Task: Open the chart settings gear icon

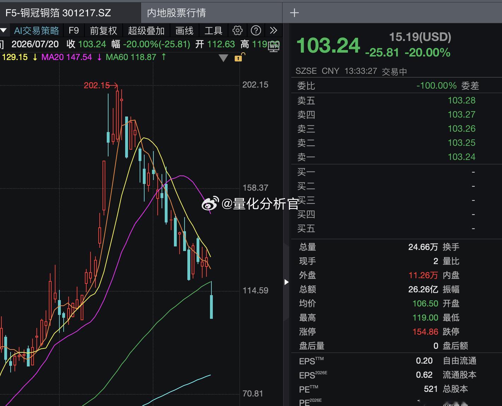Action: click(238, 30)
